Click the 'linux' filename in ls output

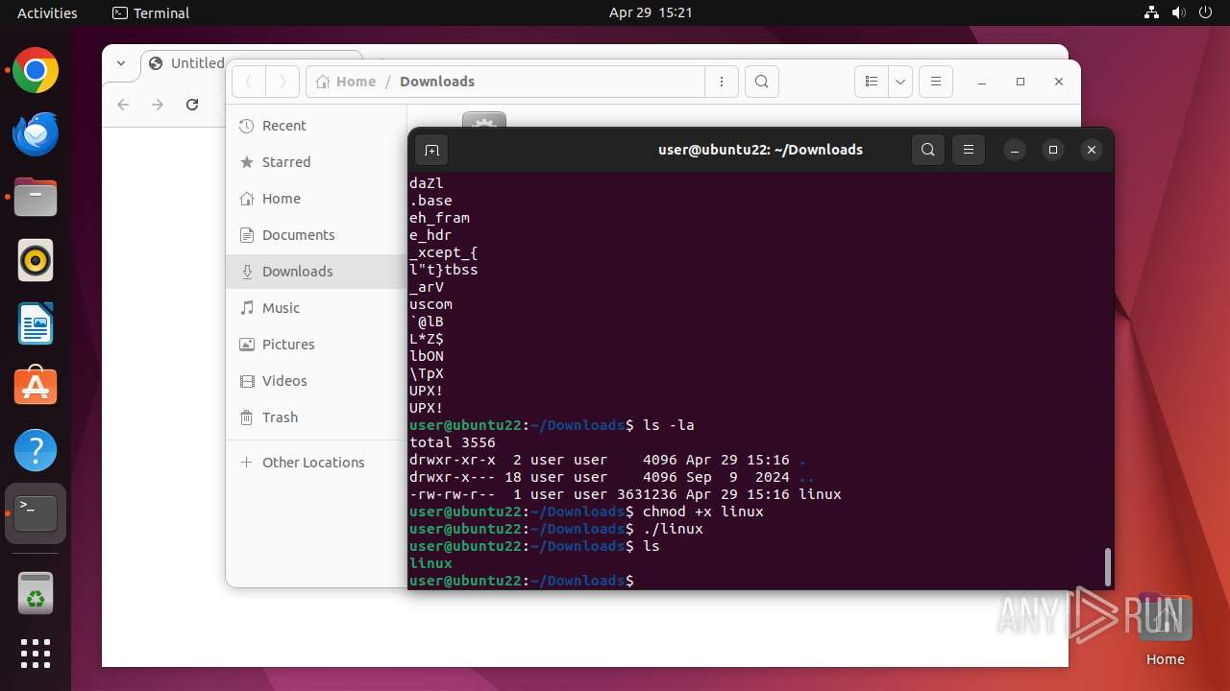430,563
